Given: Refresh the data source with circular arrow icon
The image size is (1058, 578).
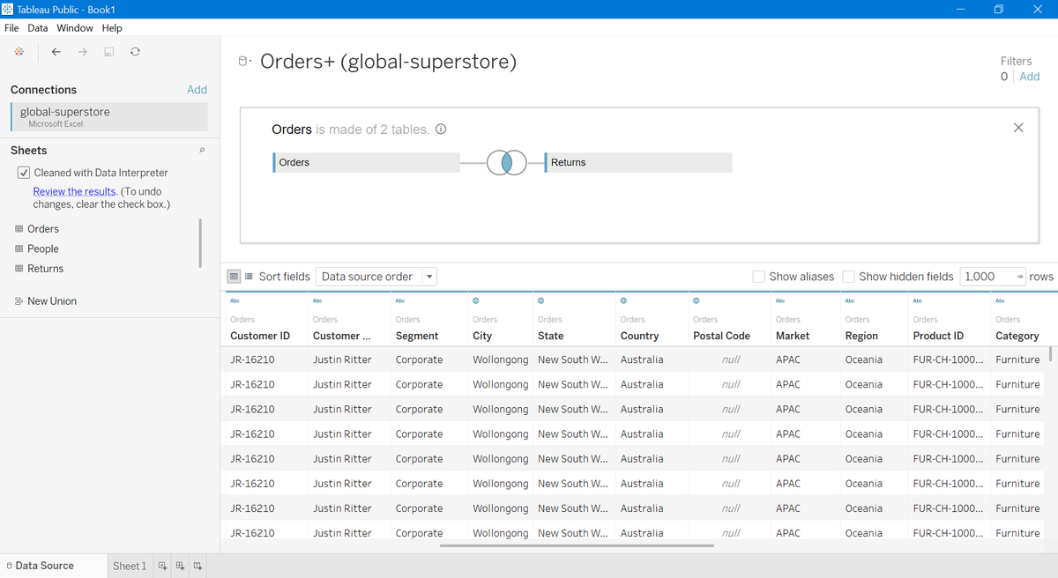Looking at the screenshot, I should [x=135, y=52].
